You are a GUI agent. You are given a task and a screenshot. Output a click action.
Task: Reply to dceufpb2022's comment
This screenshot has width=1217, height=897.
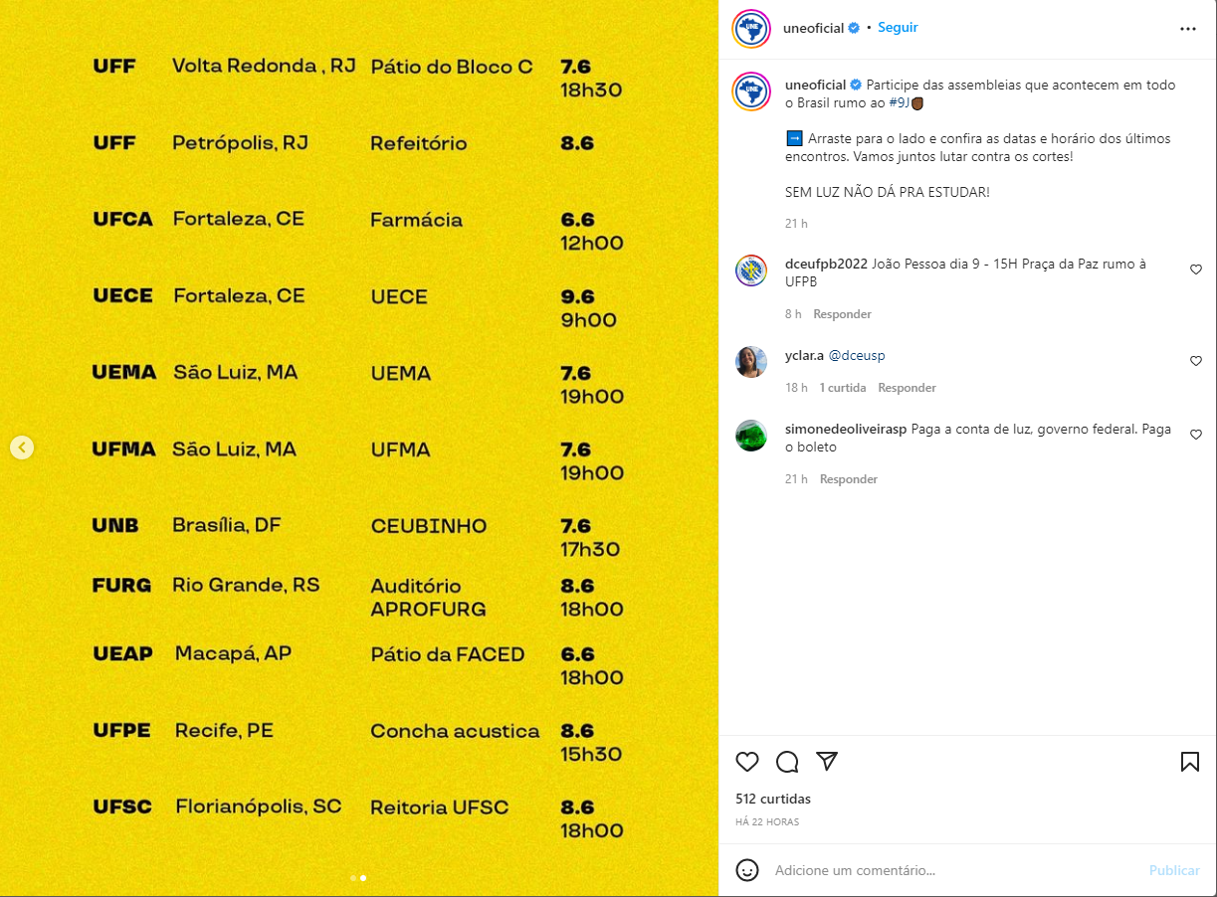click(842, 314)
